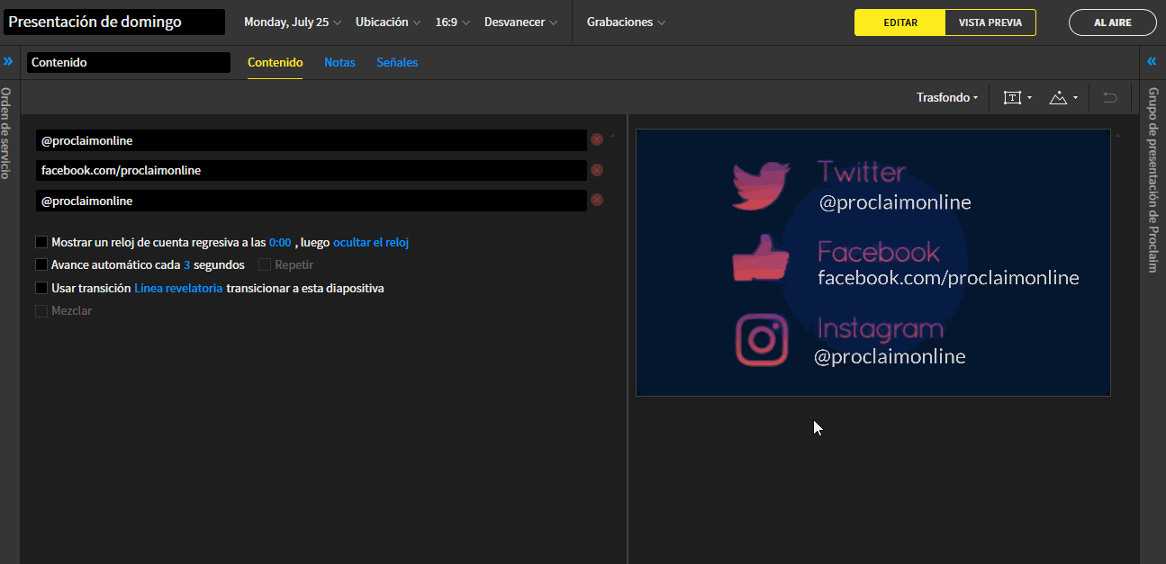Remove the third @proclaimonline field

597,200
